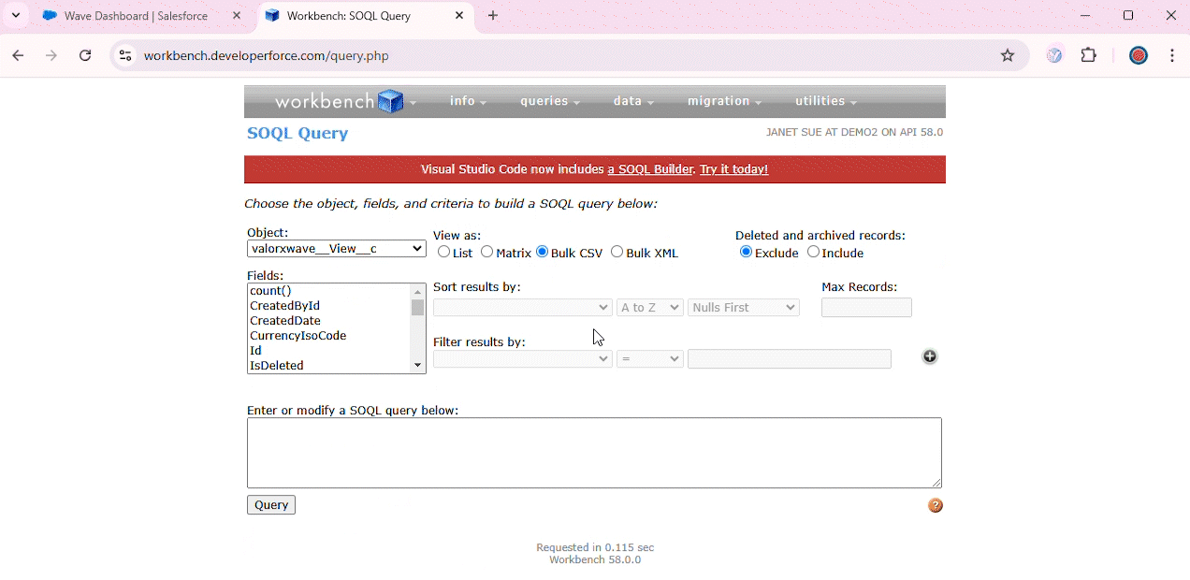Open the browser extensions puzzle icon
Viewport: 1190px width, 580px height.
pos(1089,55)
